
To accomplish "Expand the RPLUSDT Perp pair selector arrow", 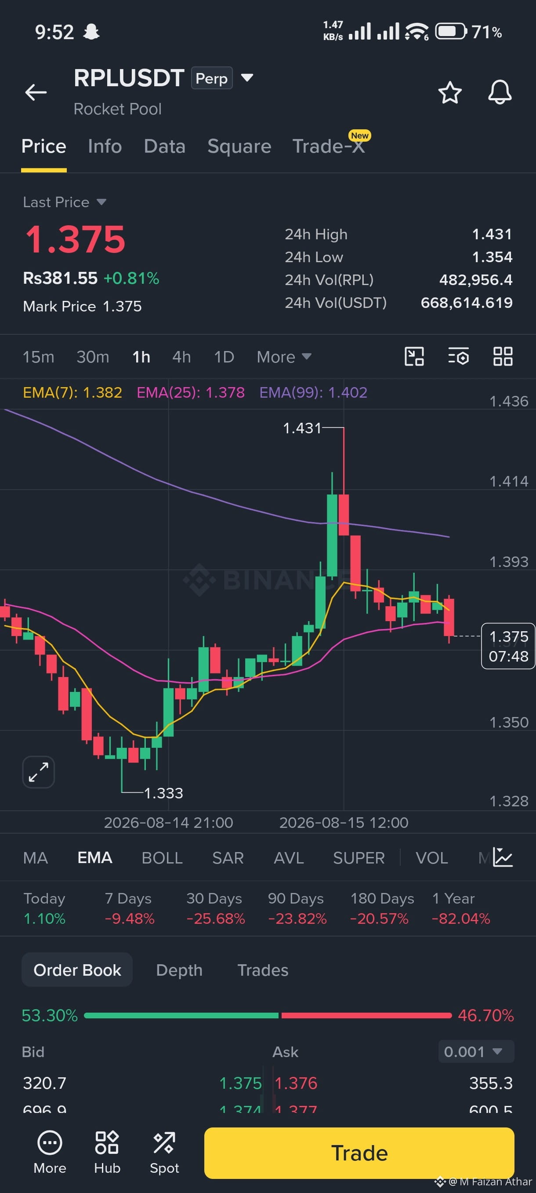I will [x=247, y=77].
